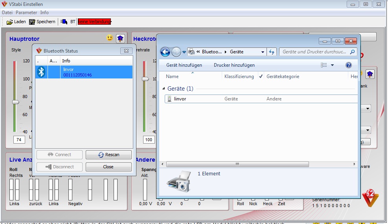Screen dimensions: 388x224
Task: Click the greyed Disconnect button
Action: (59, 167)
